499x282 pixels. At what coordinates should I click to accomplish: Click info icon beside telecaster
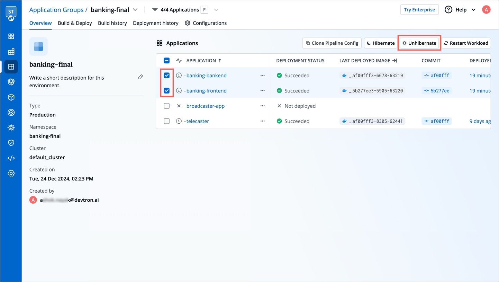pyautogui.click(x=179, y=121)
